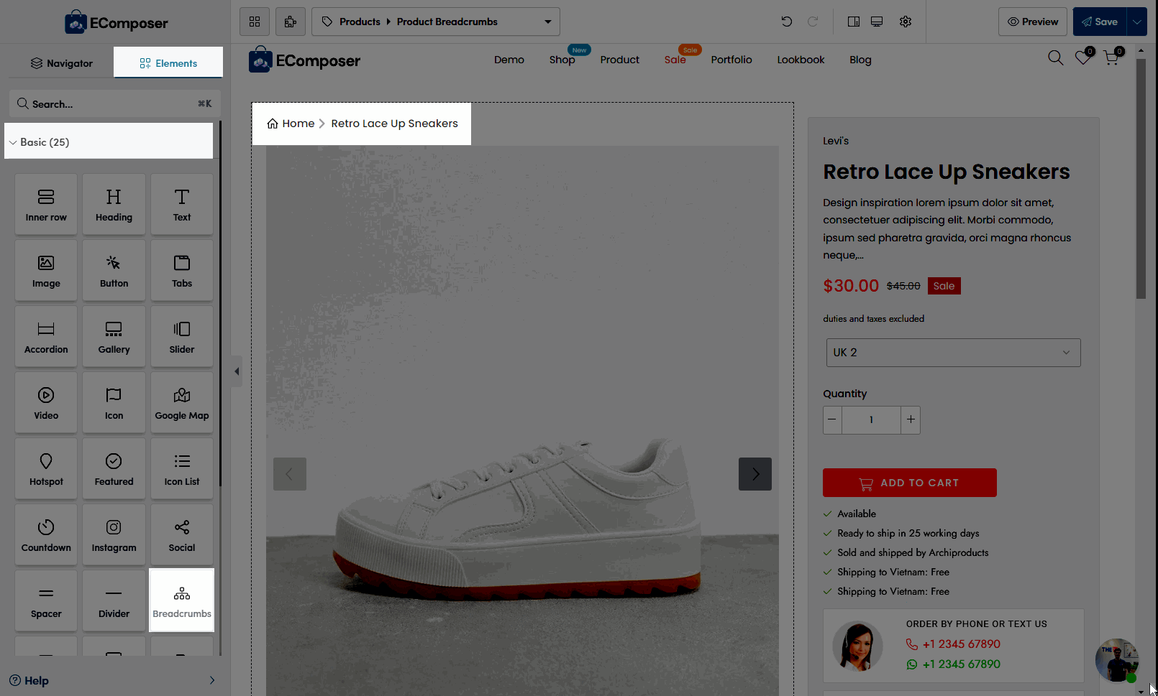The image size is (1158, 696).
Task: Open Product menu item
Action: 619,60
